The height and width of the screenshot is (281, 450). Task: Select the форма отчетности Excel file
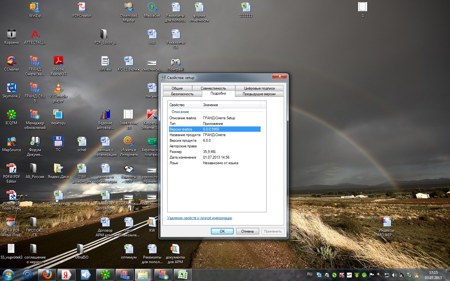pyautogui.click(x=199, y=12)
